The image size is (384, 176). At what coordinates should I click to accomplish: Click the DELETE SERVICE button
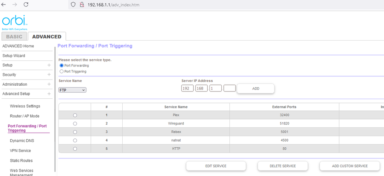point(283,166)
